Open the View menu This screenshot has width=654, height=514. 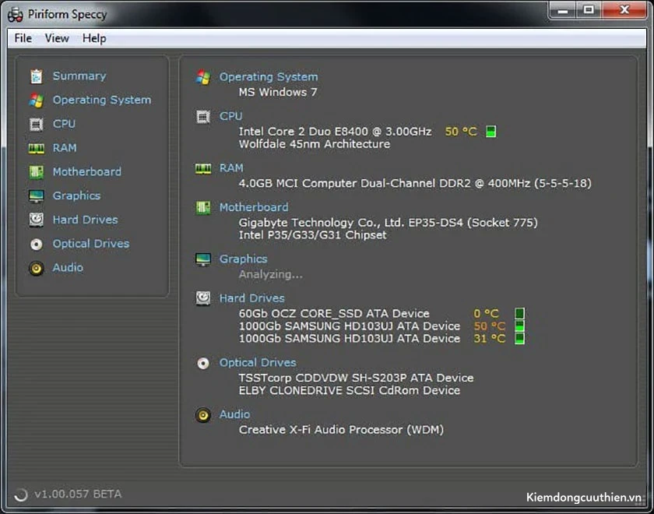57,38
